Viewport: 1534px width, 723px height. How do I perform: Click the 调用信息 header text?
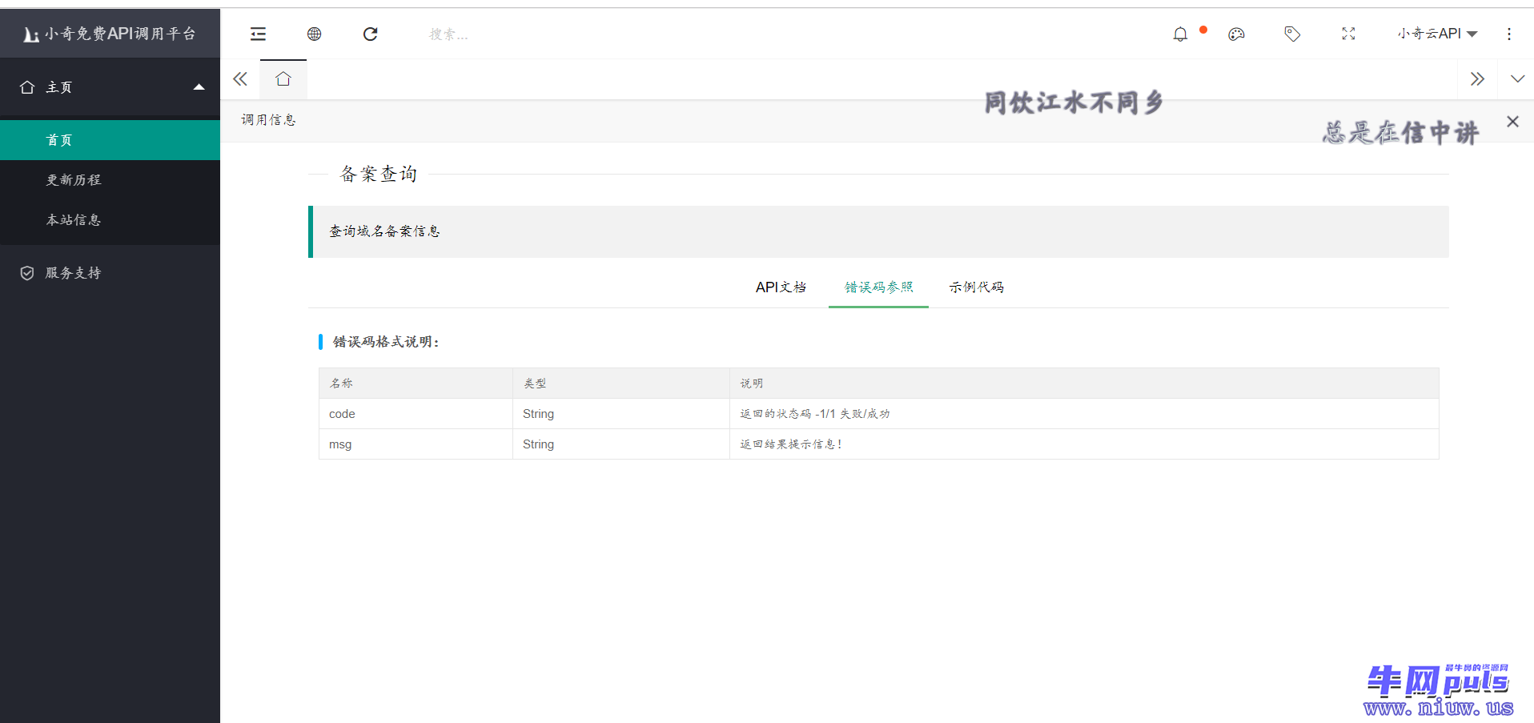pyautogui.click(x=269, y=120)
